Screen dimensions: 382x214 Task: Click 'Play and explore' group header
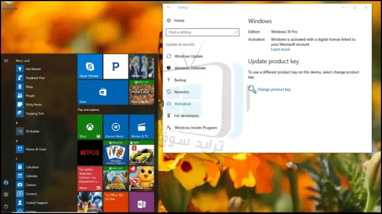pos(88,110)
